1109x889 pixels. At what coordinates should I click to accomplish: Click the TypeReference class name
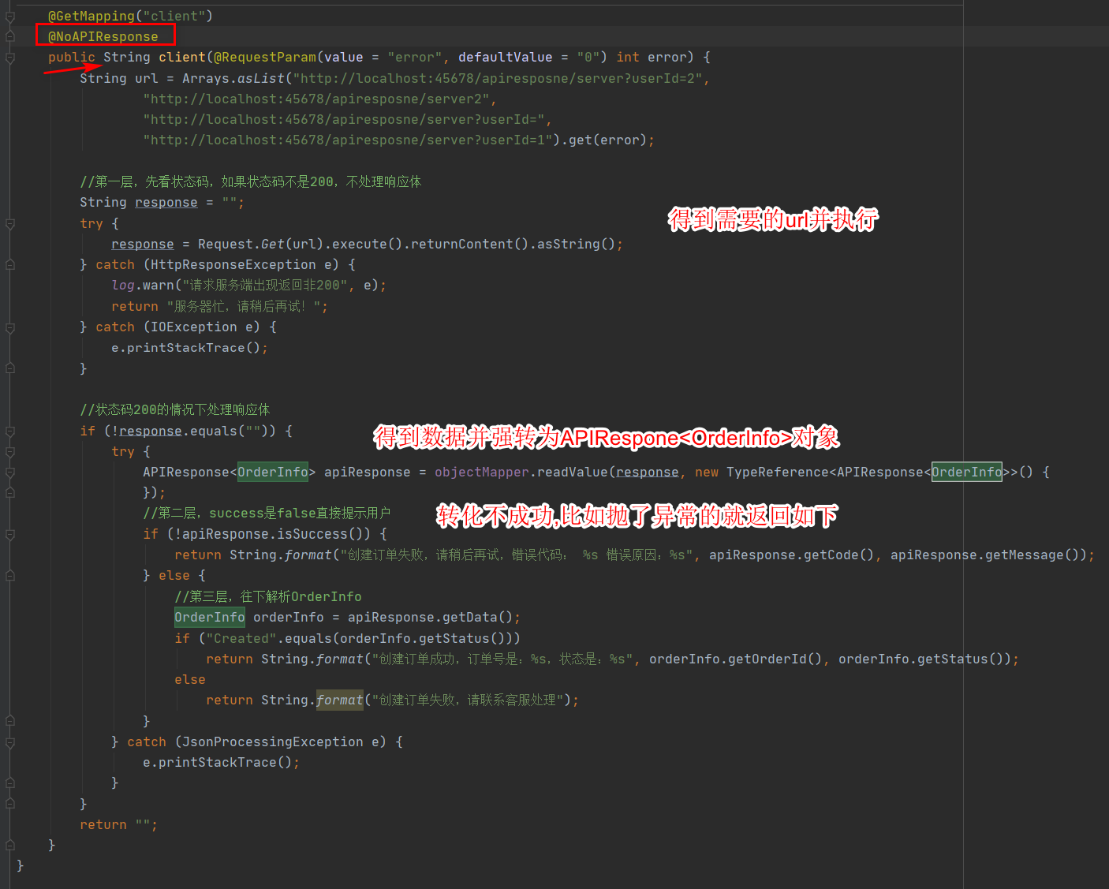pyautogui.click(x=778, y=472)
